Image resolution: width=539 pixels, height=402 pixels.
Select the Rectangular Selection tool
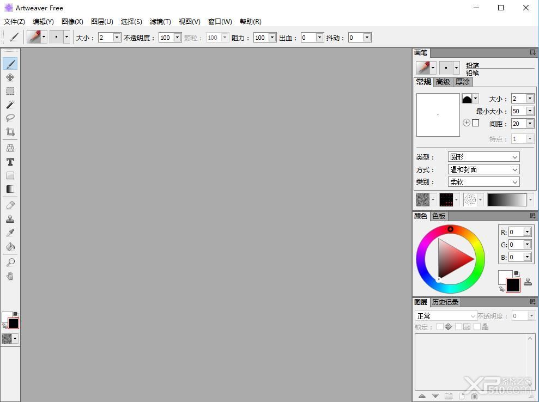coord(10,91)
